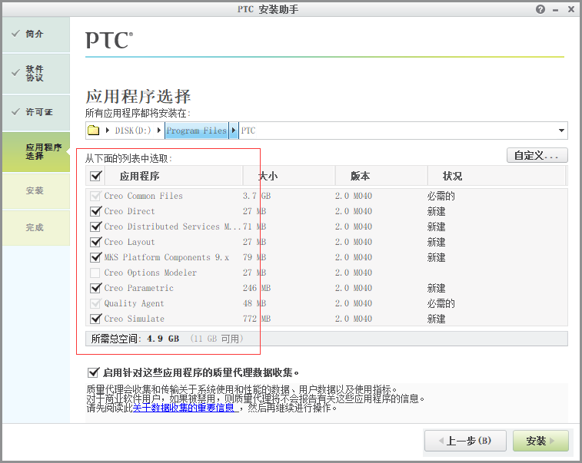Expand arrow before DISK(D:) in path
582x463 pixels.
[x=108, y=131]
